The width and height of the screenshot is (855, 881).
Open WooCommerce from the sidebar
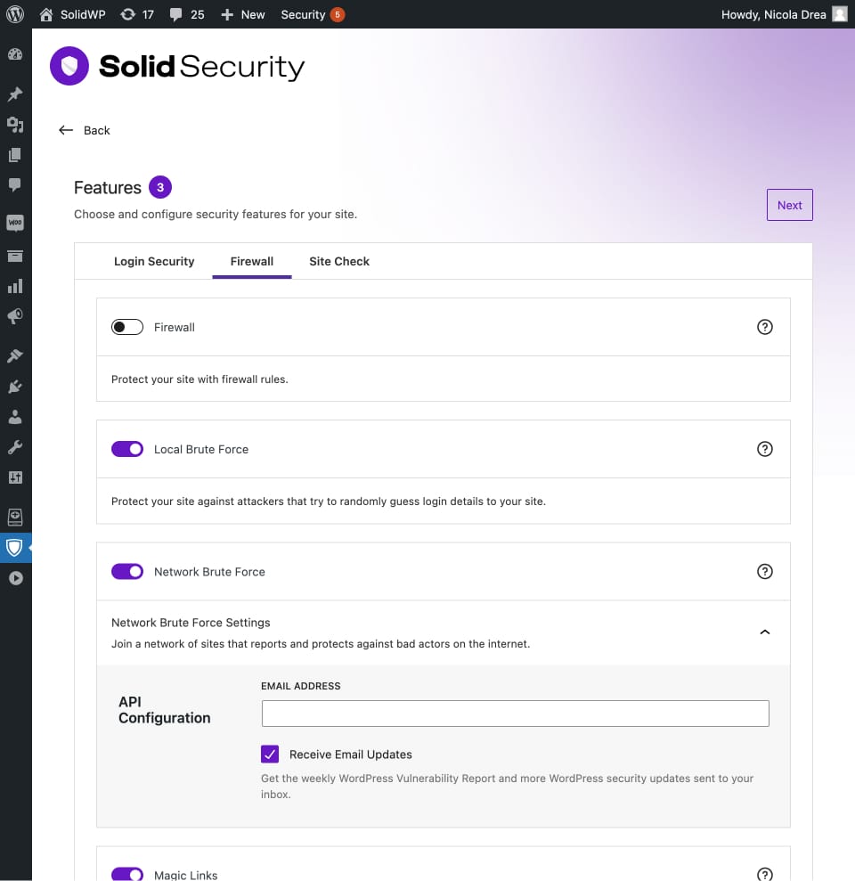[15, 223]
